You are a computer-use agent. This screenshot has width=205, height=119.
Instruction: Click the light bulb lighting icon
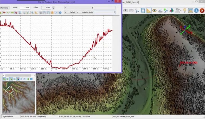pos(185,10)
